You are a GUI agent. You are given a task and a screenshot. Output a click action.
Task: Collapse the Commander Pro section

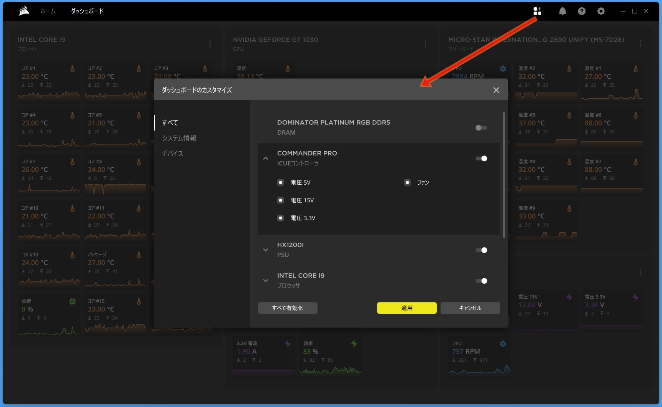[265, 158]
